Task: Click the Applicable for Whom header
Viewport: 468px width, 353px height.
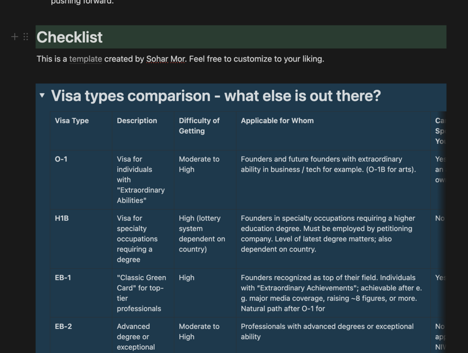Action: (277, 121)
